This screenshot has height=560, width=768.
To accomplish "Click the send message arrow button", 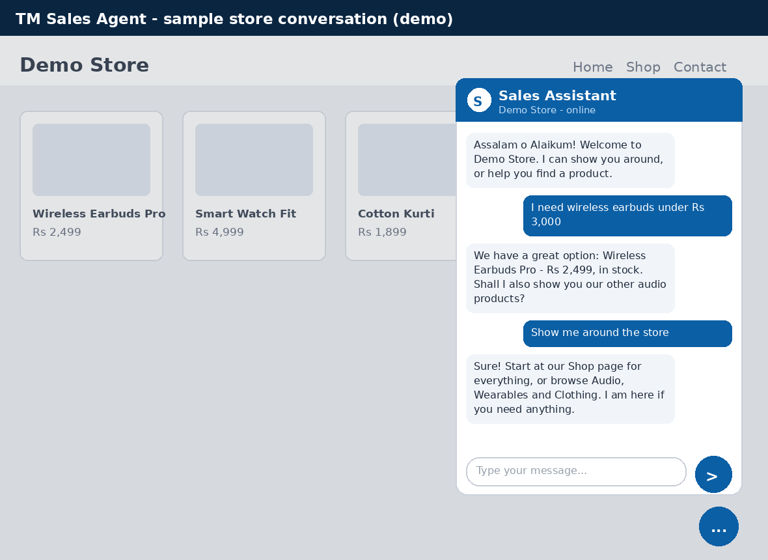I will (713, 474).
